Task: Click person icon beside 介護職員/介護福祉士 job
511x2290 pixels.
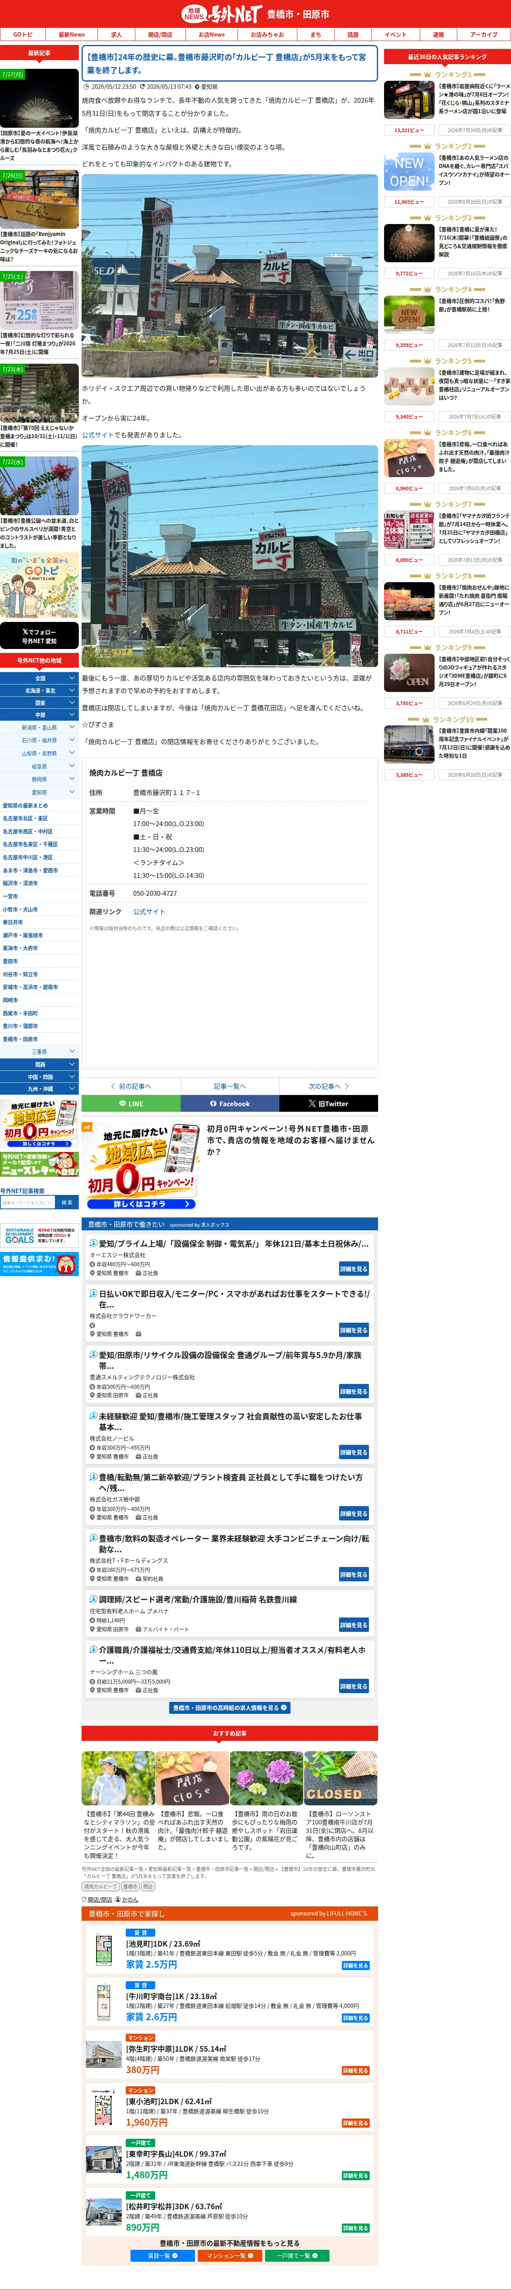Action: tap(93, 1650)
